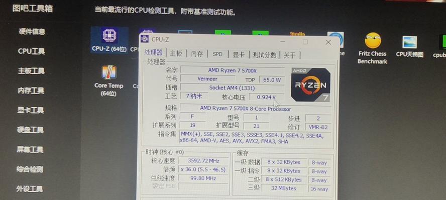Click the Socket AM4 (1331) field

pyautogui.click(x=232, y=88)
